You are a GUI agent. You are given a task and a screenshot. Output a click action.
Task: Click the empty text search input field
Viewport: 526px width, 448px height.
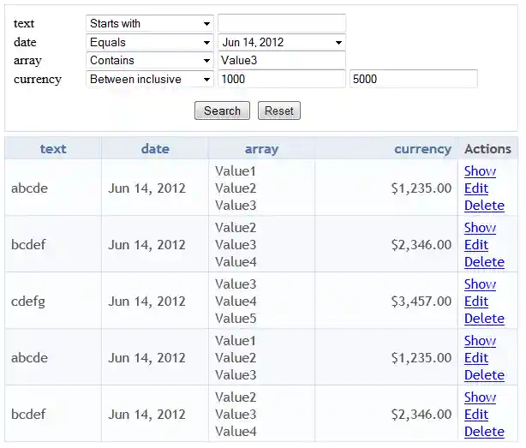click(x=281, y=23)
